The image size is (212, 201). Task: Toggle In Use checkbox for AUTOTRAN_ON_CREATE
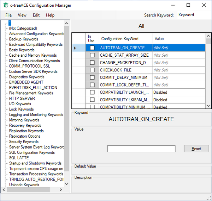tap(92, 48)
